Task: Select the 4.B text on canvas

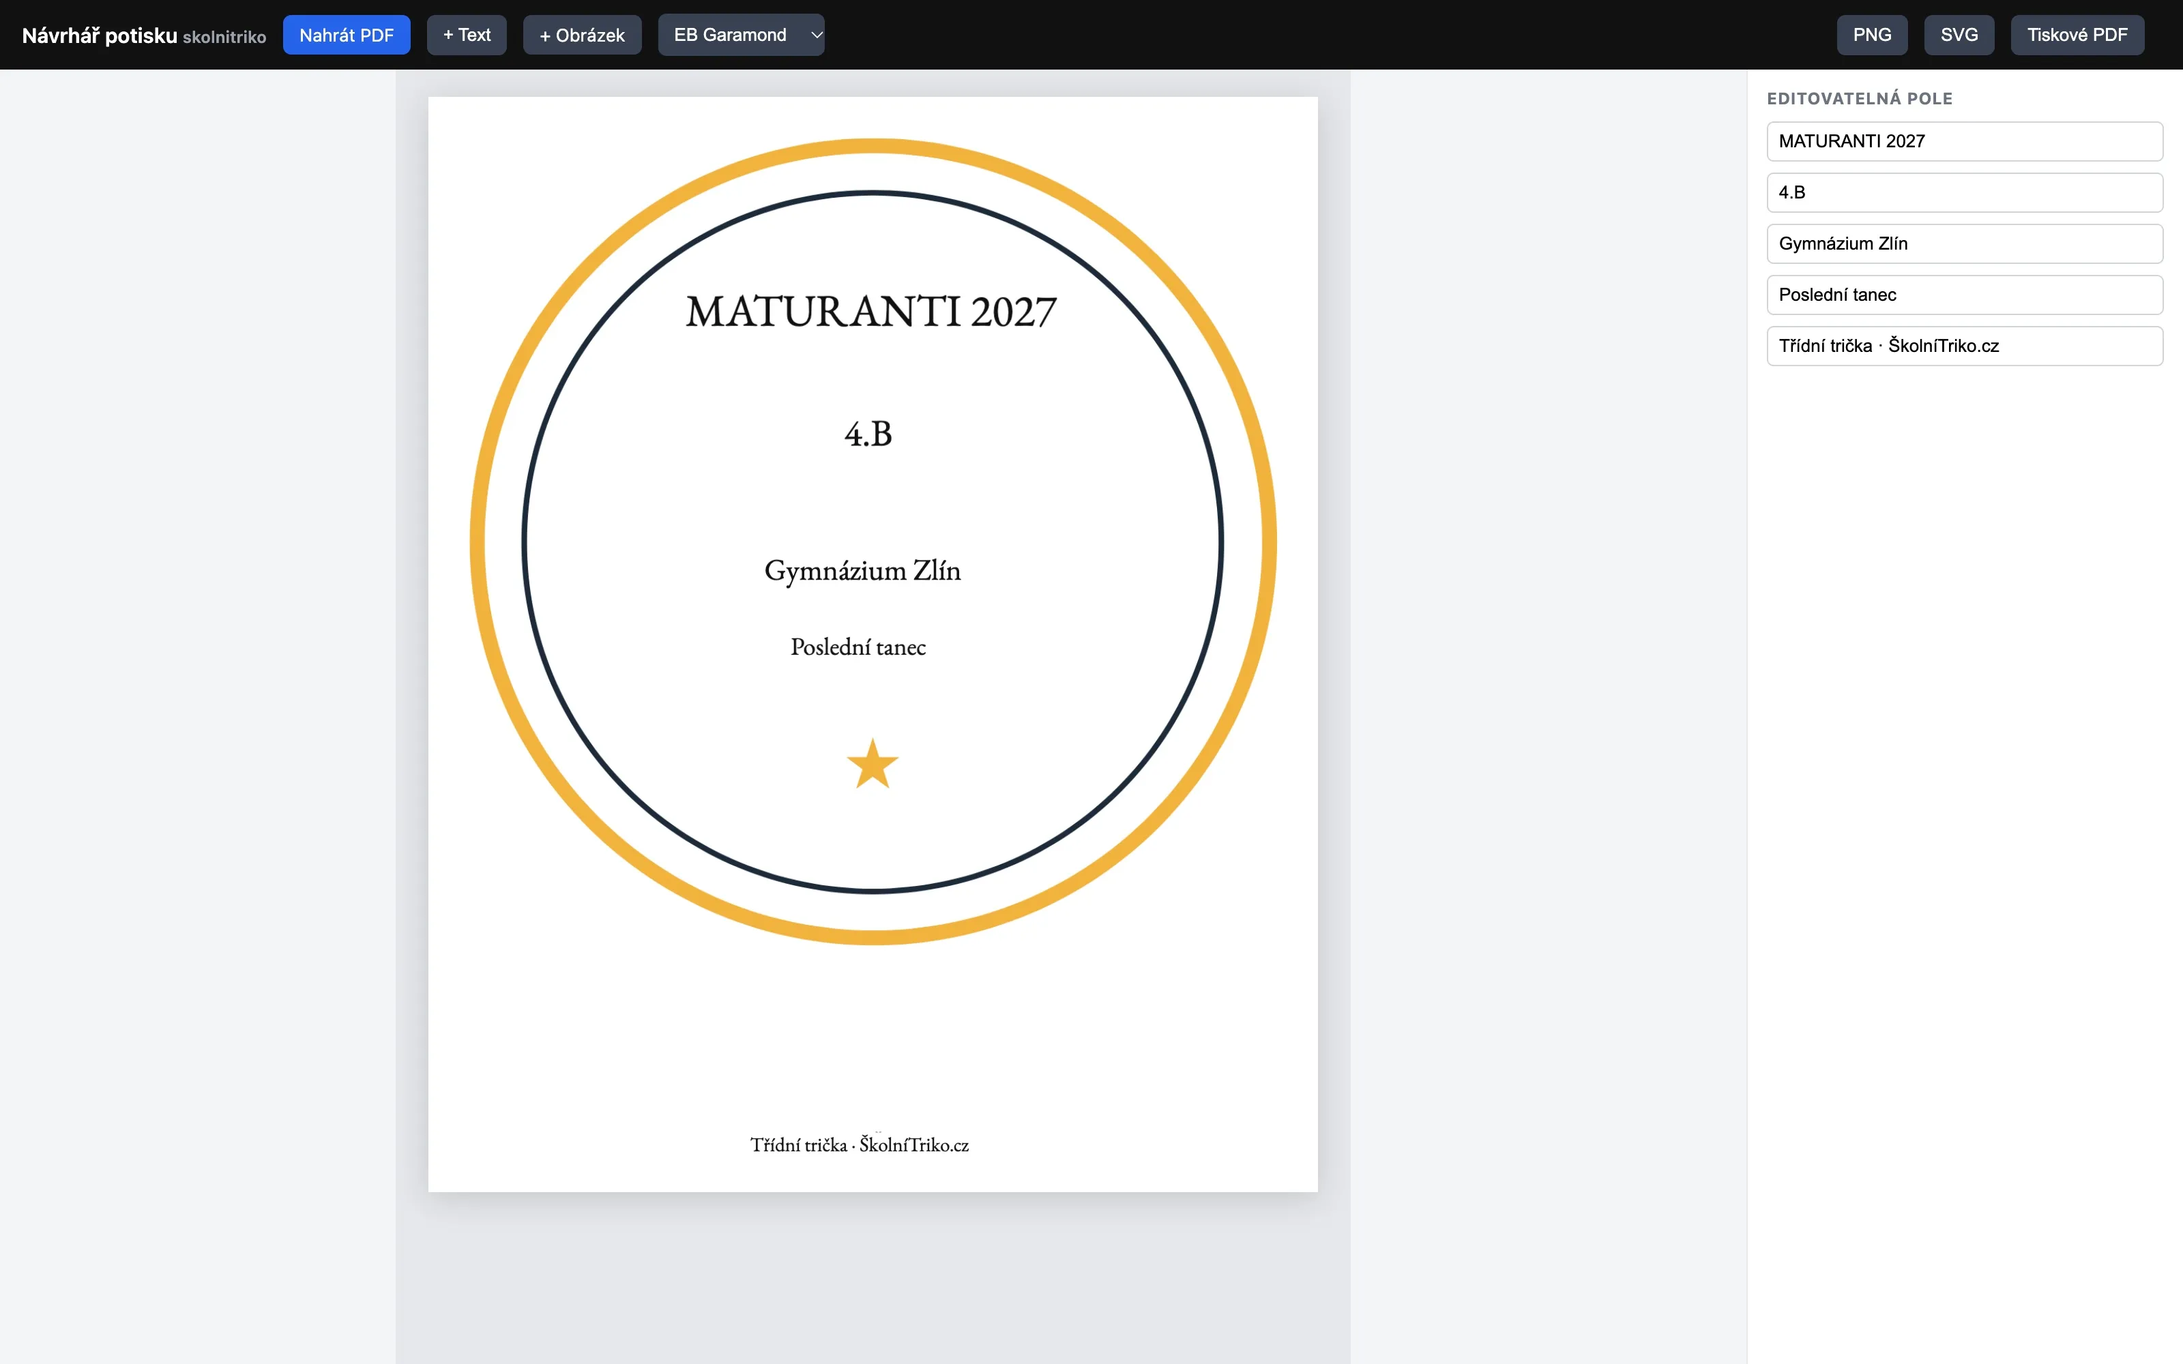Action: (x=868, y=435)
